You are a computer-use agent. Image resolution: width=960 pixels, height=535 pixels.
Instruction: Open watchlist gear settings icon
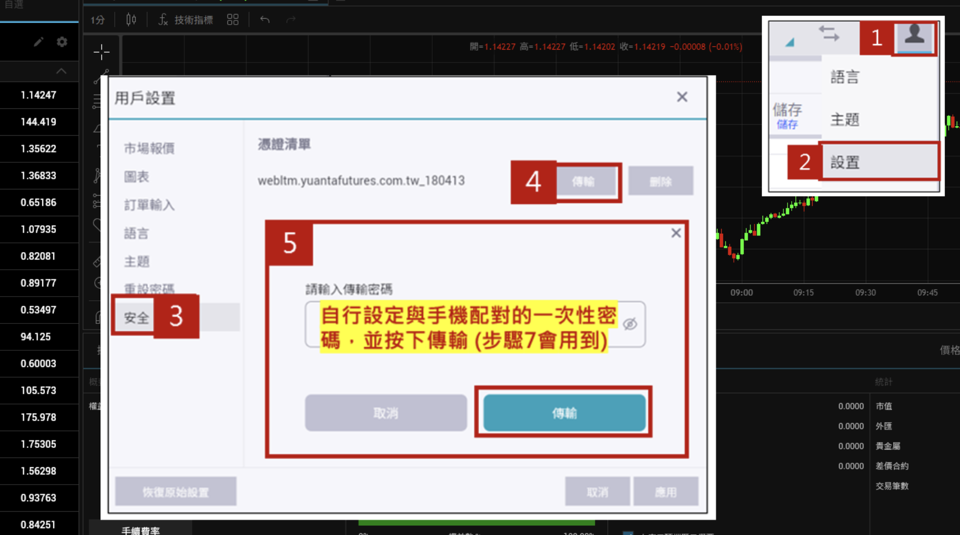[x=62, y=42]
